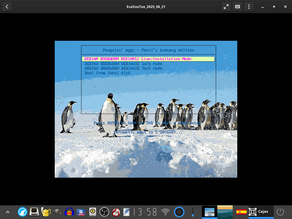Open the retro computer terminal icon
Screen dimensions: 292x219
point(34,212)
